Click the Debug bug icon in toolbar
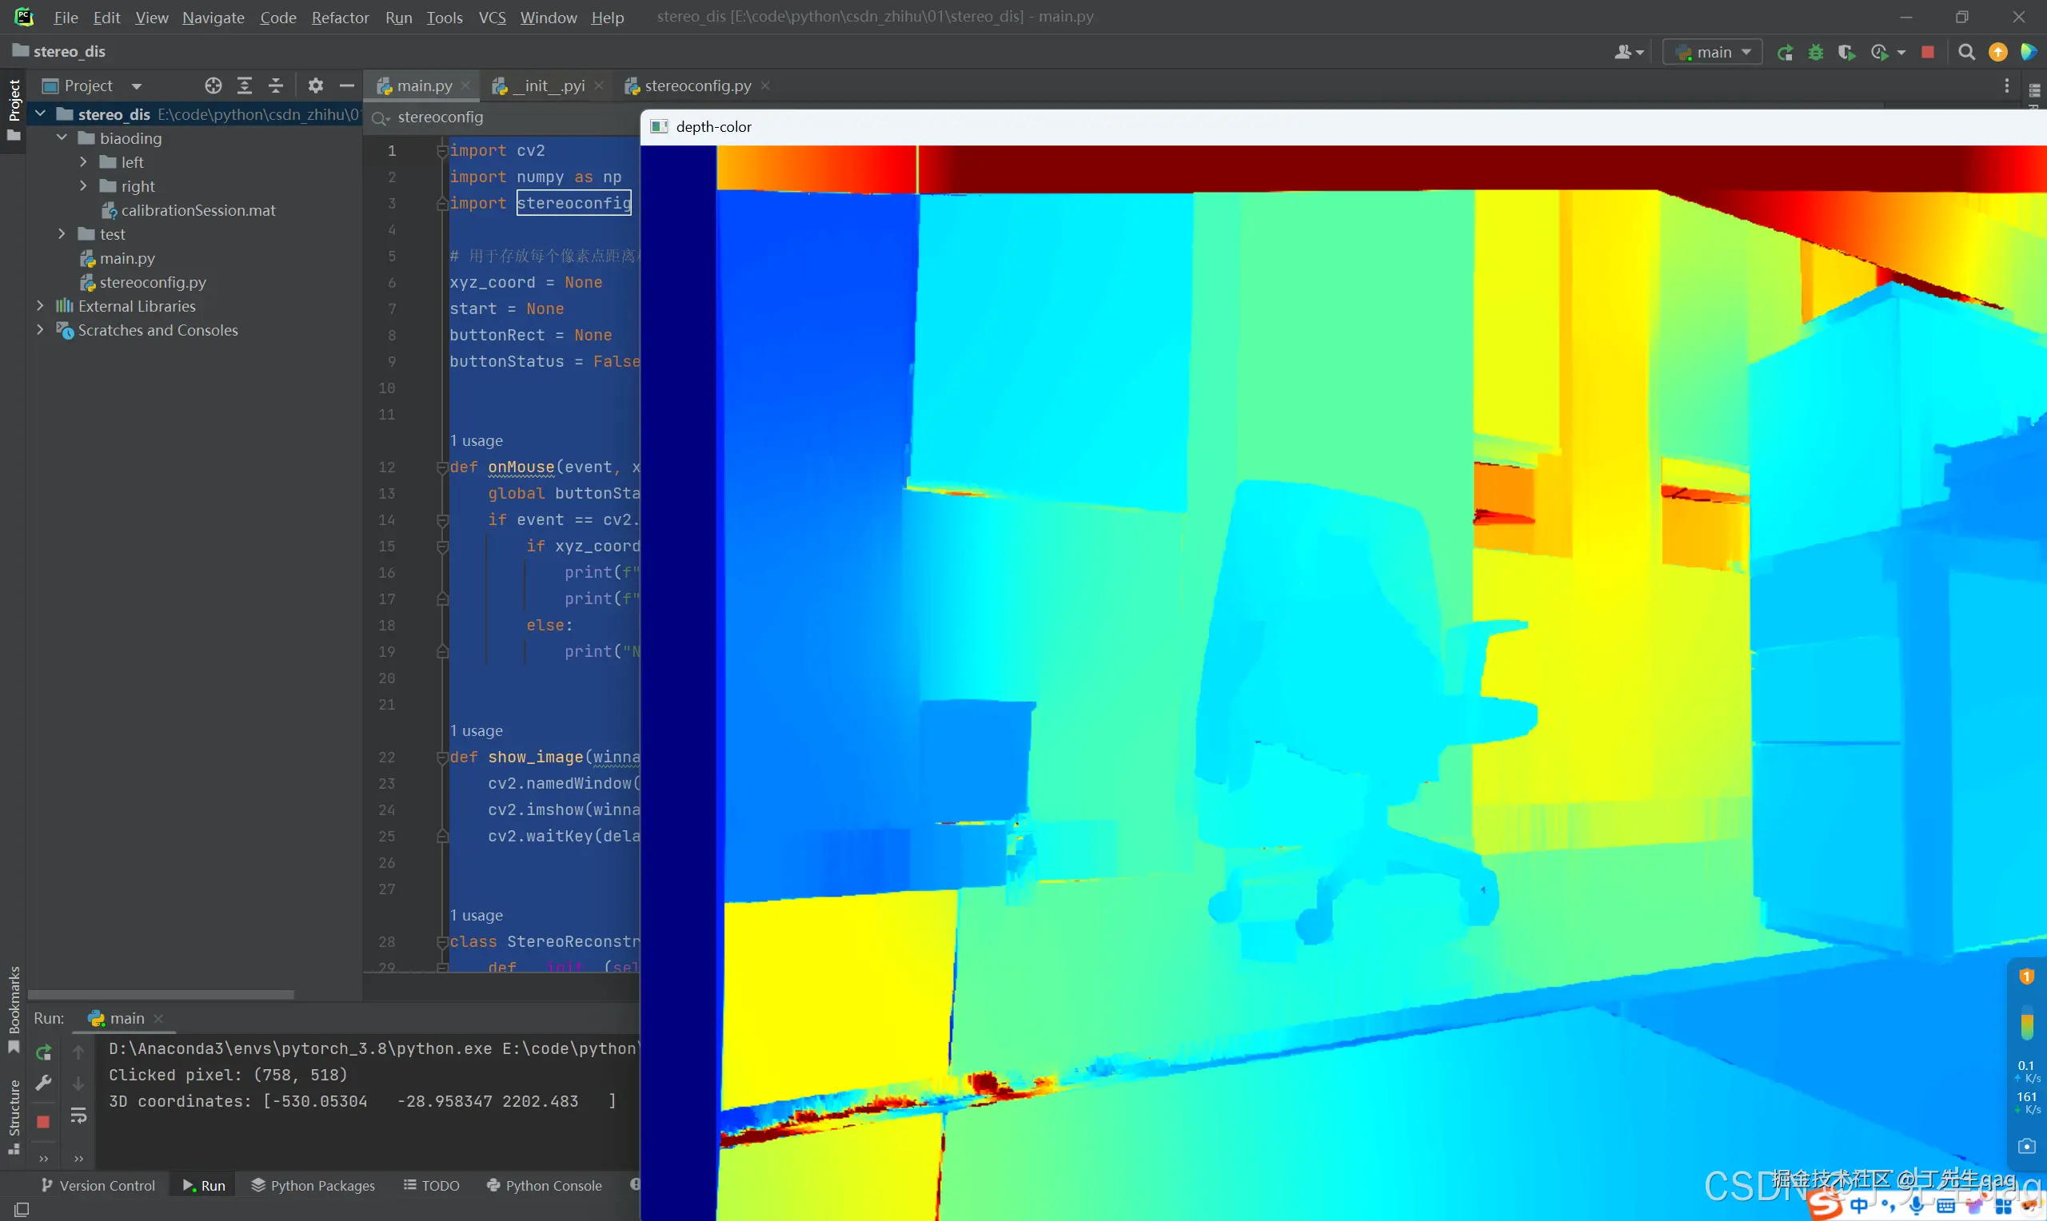Screen dimensions: 2047x1221 click(x=1815, y=53)
